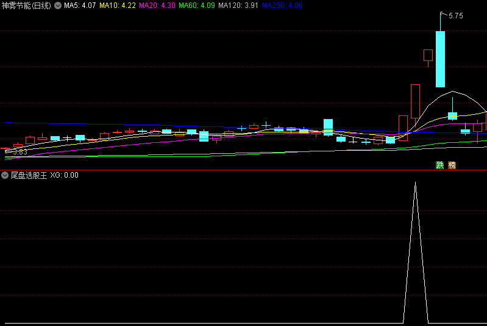Click the 5.75 high price marker
The image size is (487, 326).
pyautogui.click(x=456, y=16)
